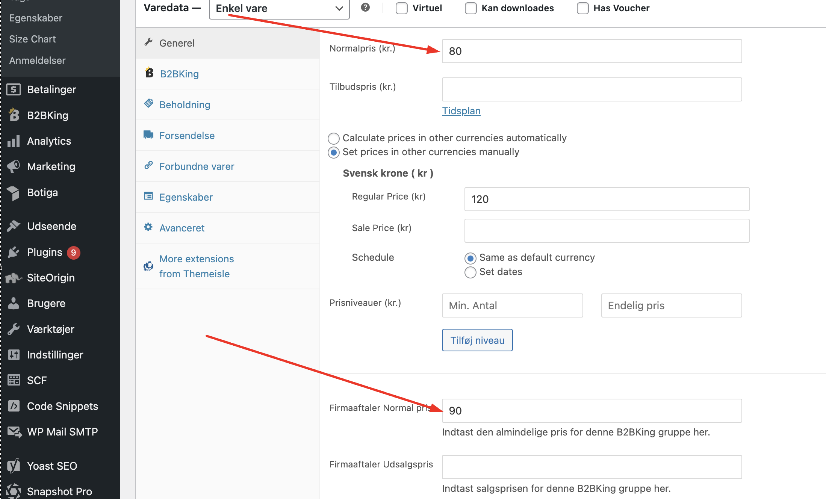The width and height of the screenshot is (826, 499).
Task: Tick the Kan downloades checkbox
Action: 471,8
